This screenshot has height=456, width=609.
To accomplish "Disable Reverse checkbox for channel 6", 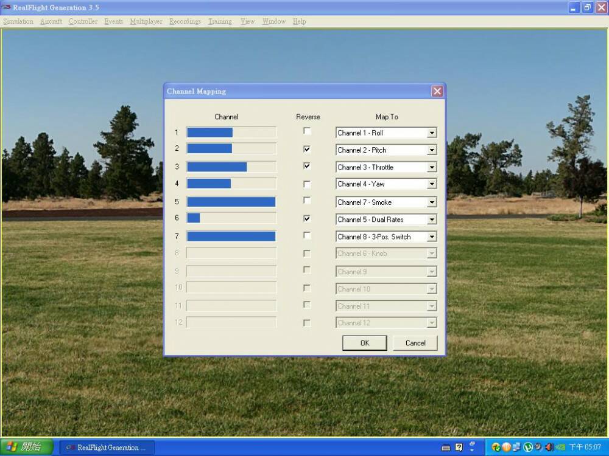I will pyautogui.click(x=307, y=218).
